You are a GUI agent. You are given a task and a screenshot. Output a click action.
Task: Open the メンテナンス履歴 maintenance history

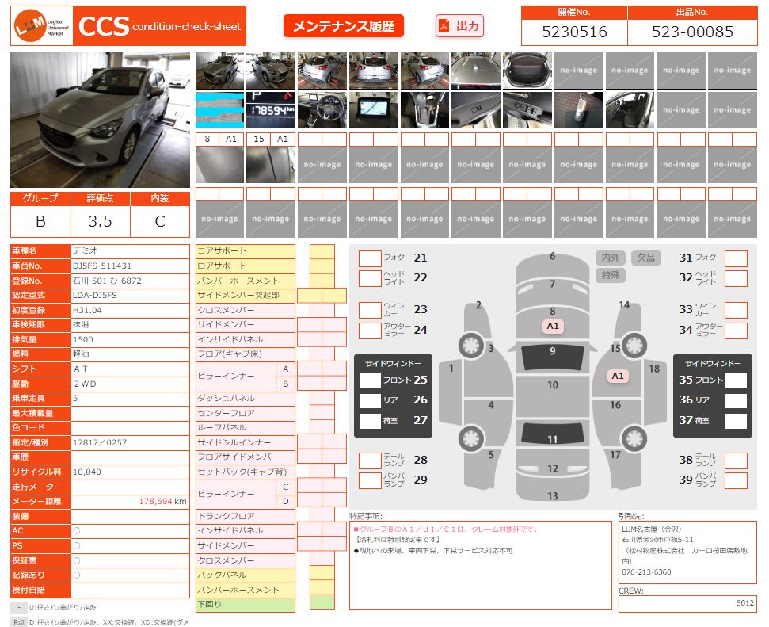click(344, 26)
